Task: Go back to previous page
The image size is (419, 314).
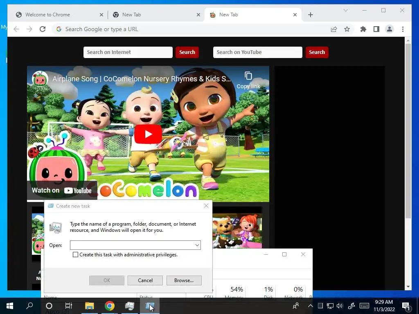Action: point(16,29)
